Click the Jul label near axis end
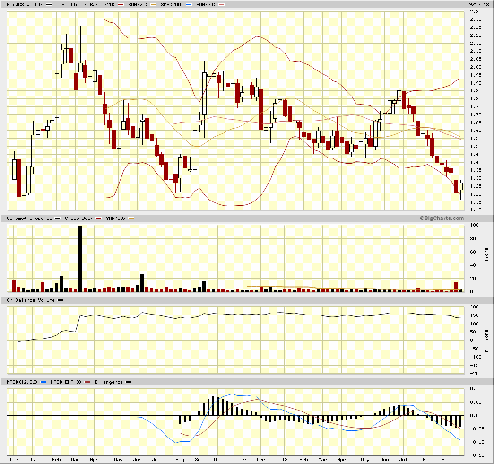494x464 pixels. click(x=403, y=459)
